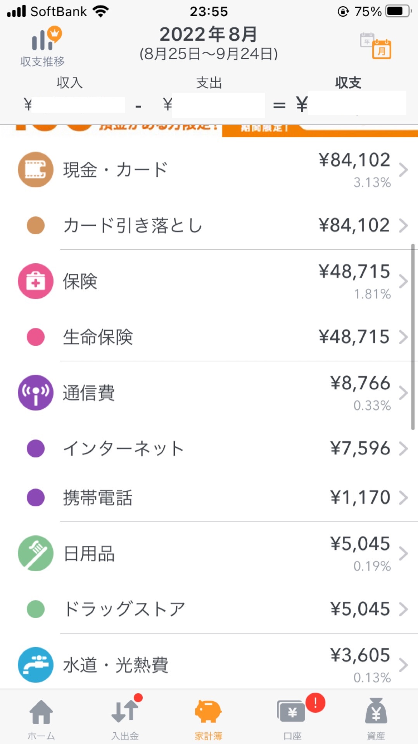The image size is (418, 744).
Task: Switch to the ホーム tab
Action: click(41, 719)
